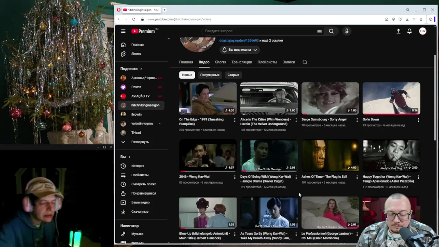The width and height of the screenshot is (439, 247).
Task: Open Pesetz channel subscription
Action: click(x=141, y=87)
